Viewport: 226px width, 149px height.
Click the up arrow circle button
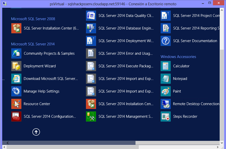click(36, 132)
